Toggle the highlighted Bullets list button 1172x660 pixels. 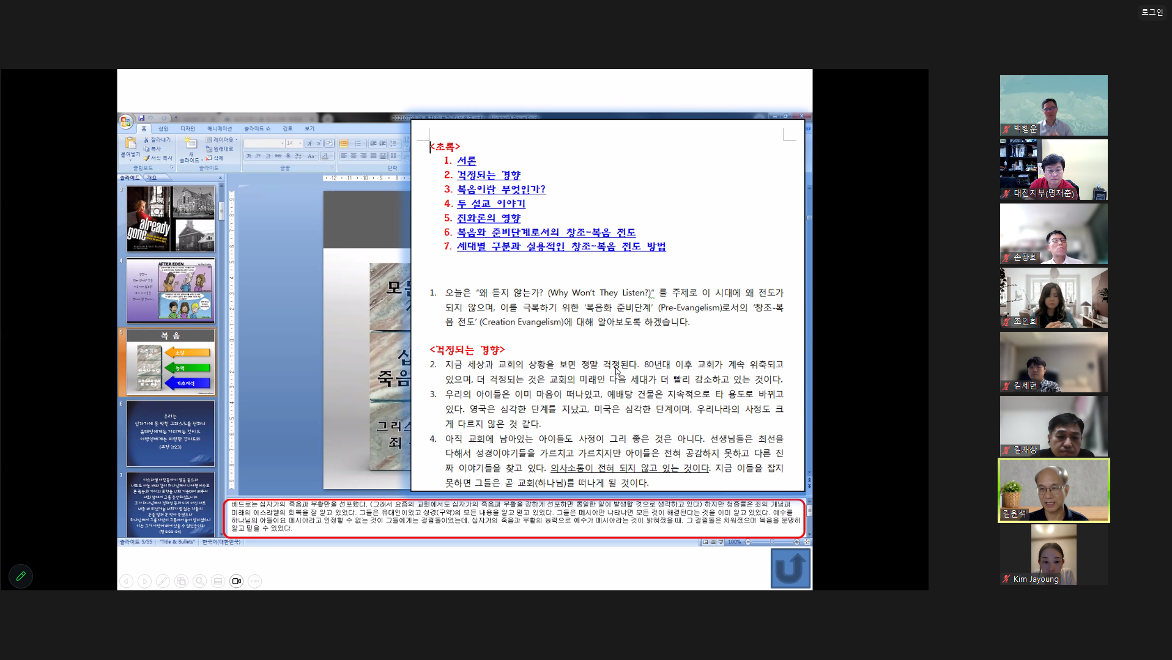[x=343, y=144]
